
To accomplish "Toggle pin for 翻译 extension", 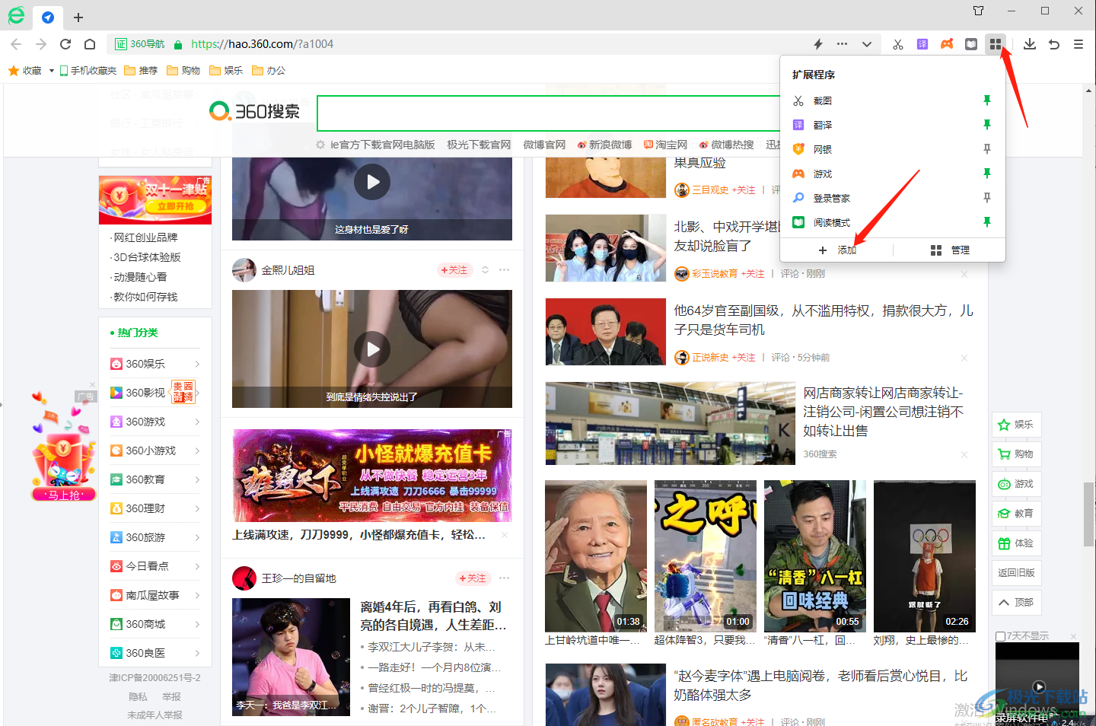I will point(987,125).
